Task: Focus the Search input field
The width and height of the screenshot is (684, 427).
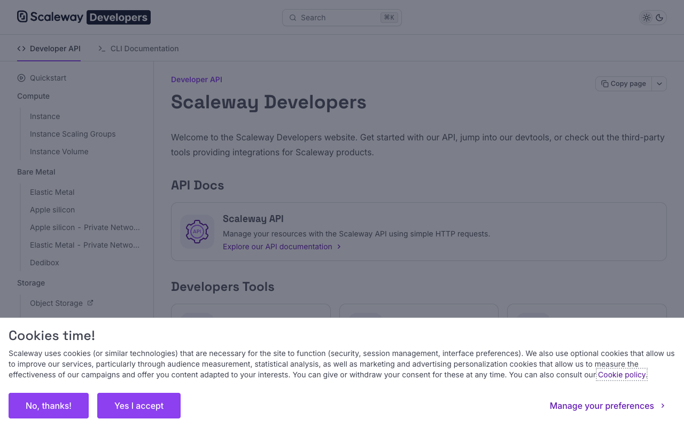Action: pyautogui.click(x=342, y=18)
